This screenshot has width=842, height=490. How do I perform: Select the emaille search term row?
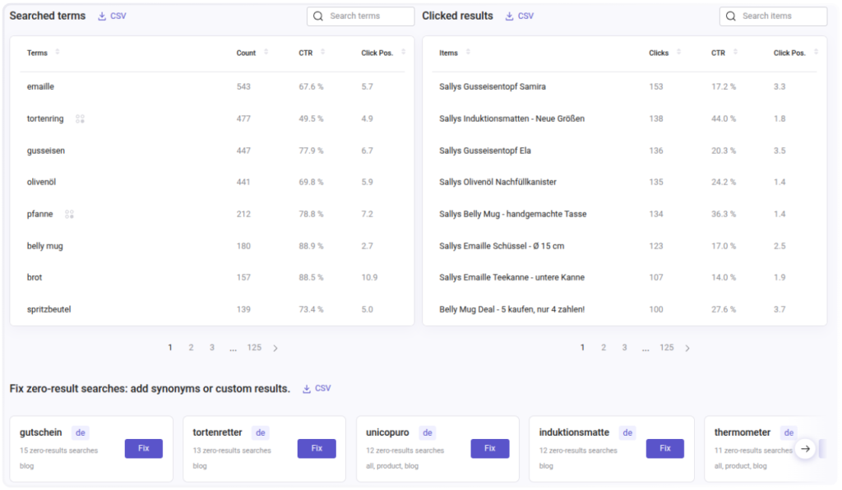click(x=212, y=86)
